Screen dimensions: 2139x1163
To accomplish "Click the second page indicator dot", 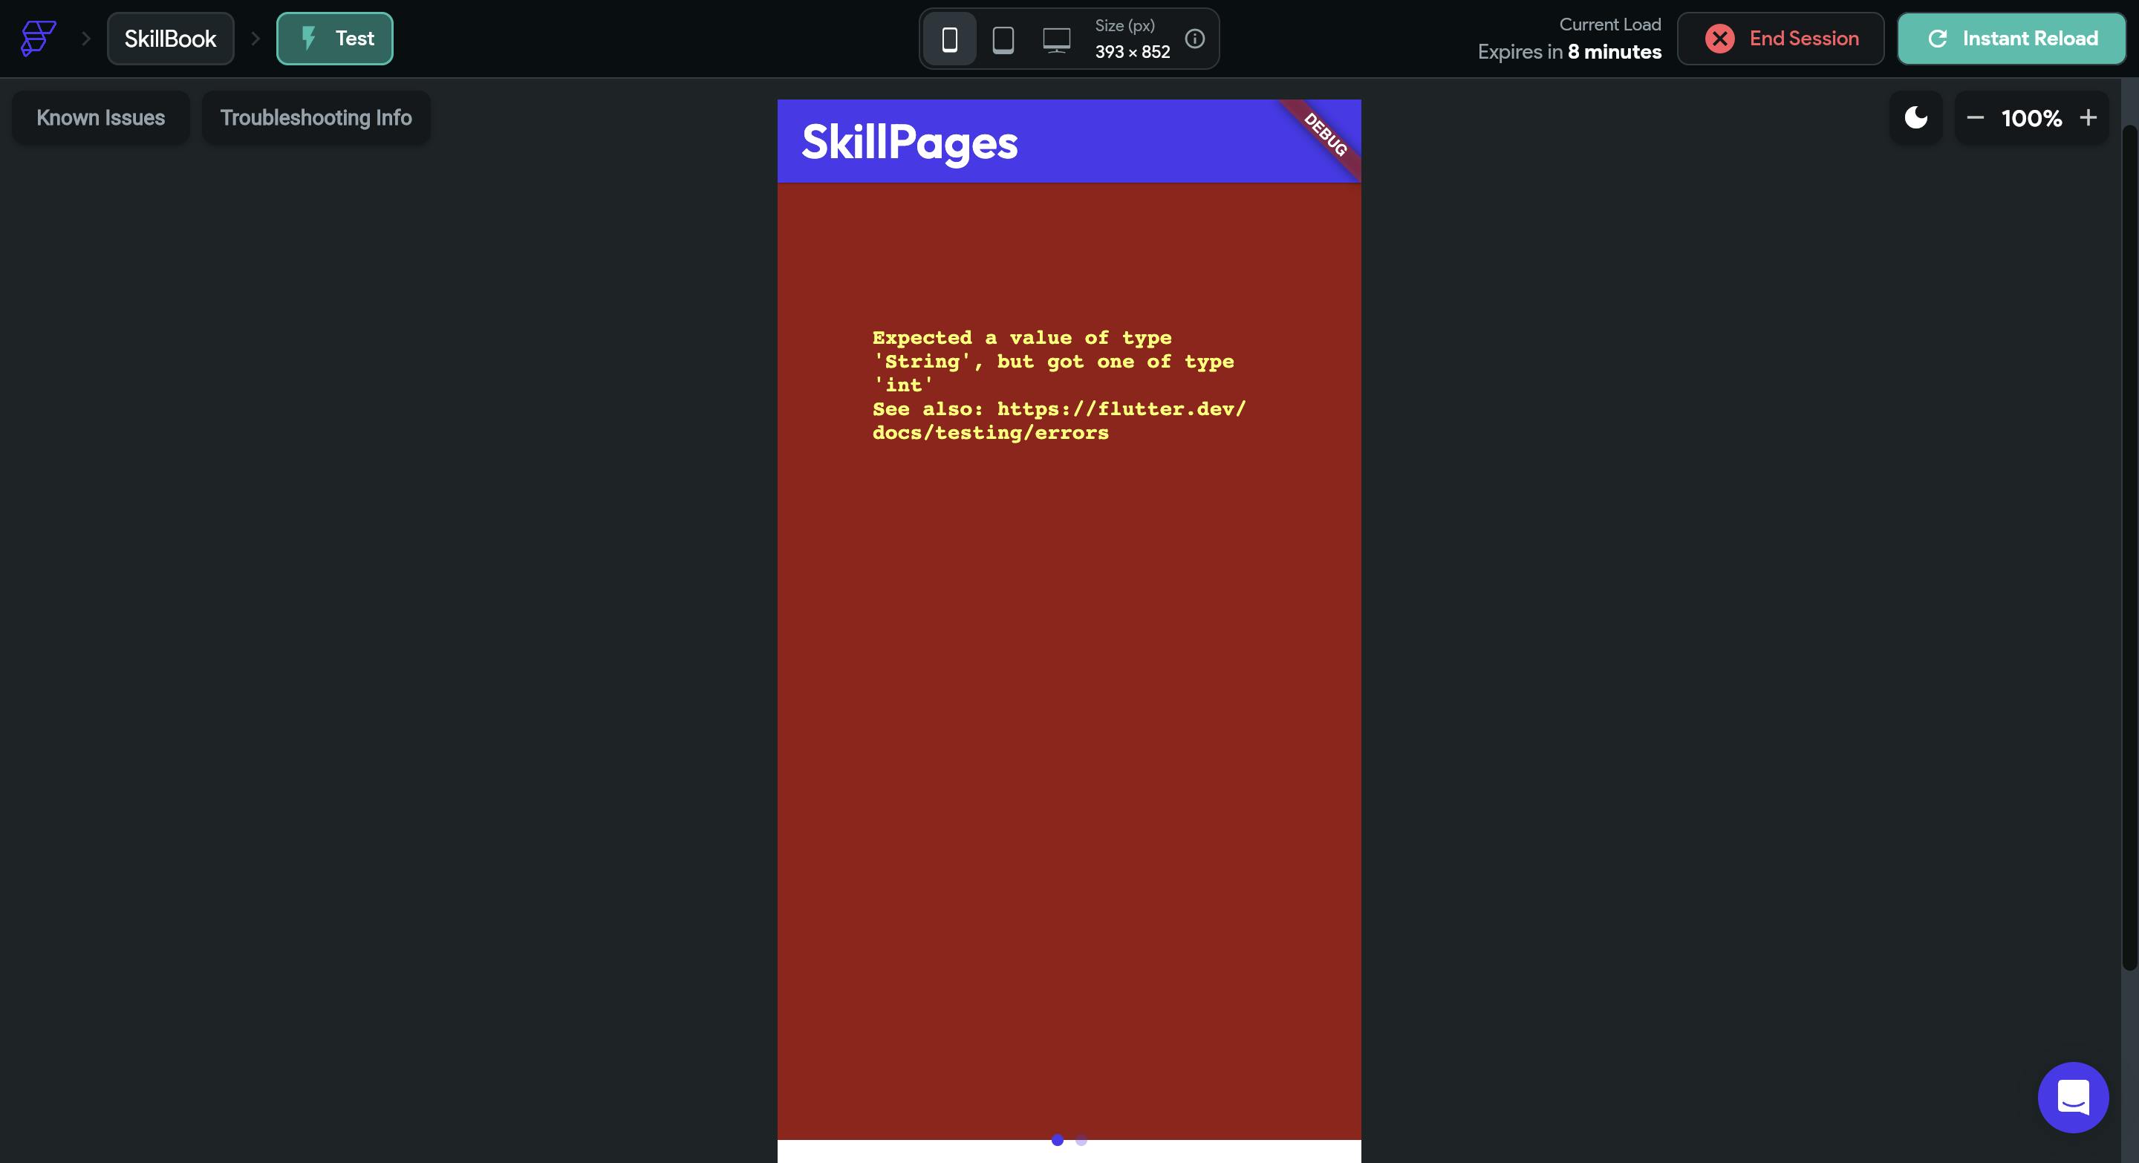I will (1081, 1141).
